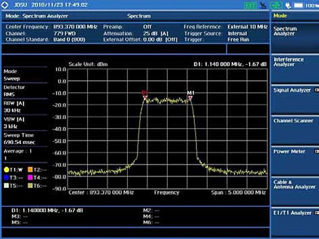Screen dimensions: 319x239
Task: Click the satellite GPS status icon
Action: [263, 5]
